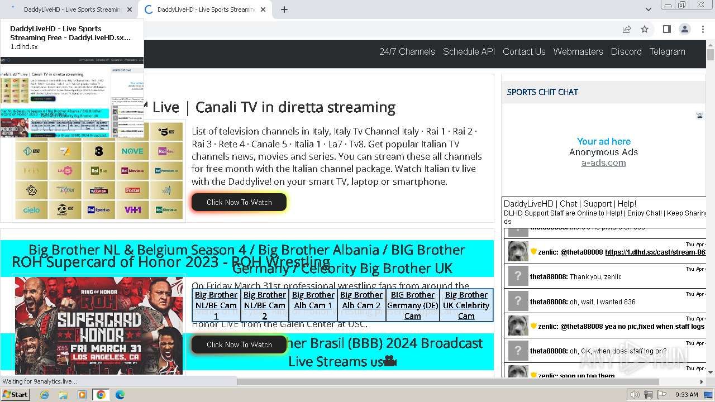Screen dimensions: 715x402
Task: Open a new browser tab
Action: click(x=284, y=9)
